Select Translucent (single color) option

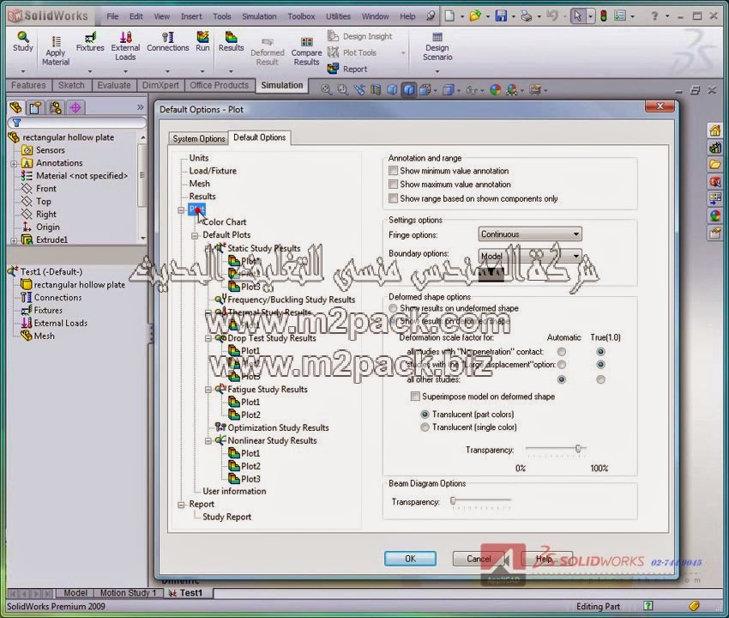(425, 427)
